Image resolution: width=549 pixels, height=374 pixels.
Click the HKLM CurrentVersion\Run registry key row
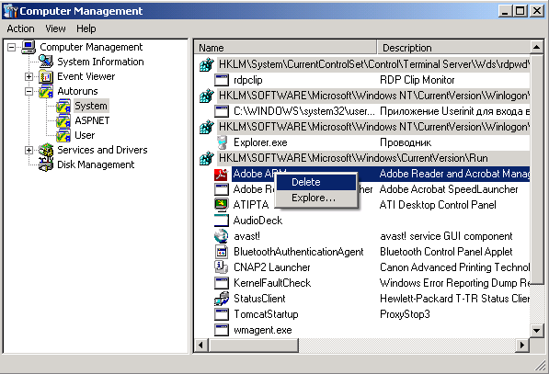373,158
